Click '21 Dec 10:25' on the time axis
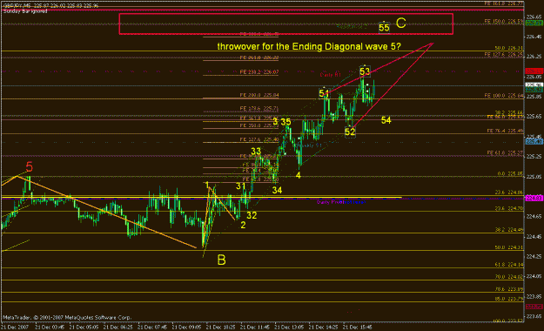Viewport: 544px width, 331px height. (x=221, y=328)
